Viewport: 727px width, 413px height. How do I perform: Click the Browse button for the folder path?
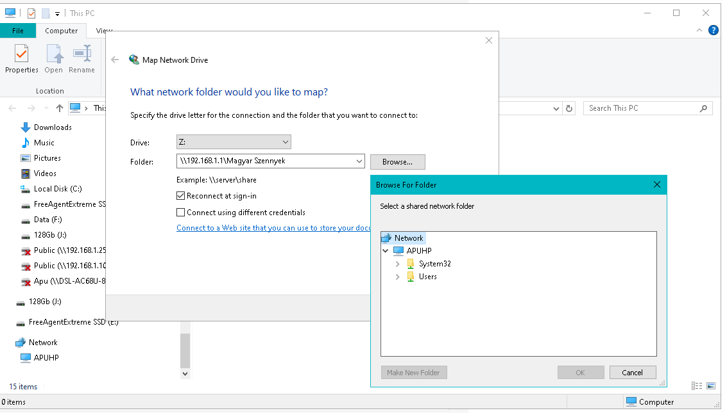(397, 162)
